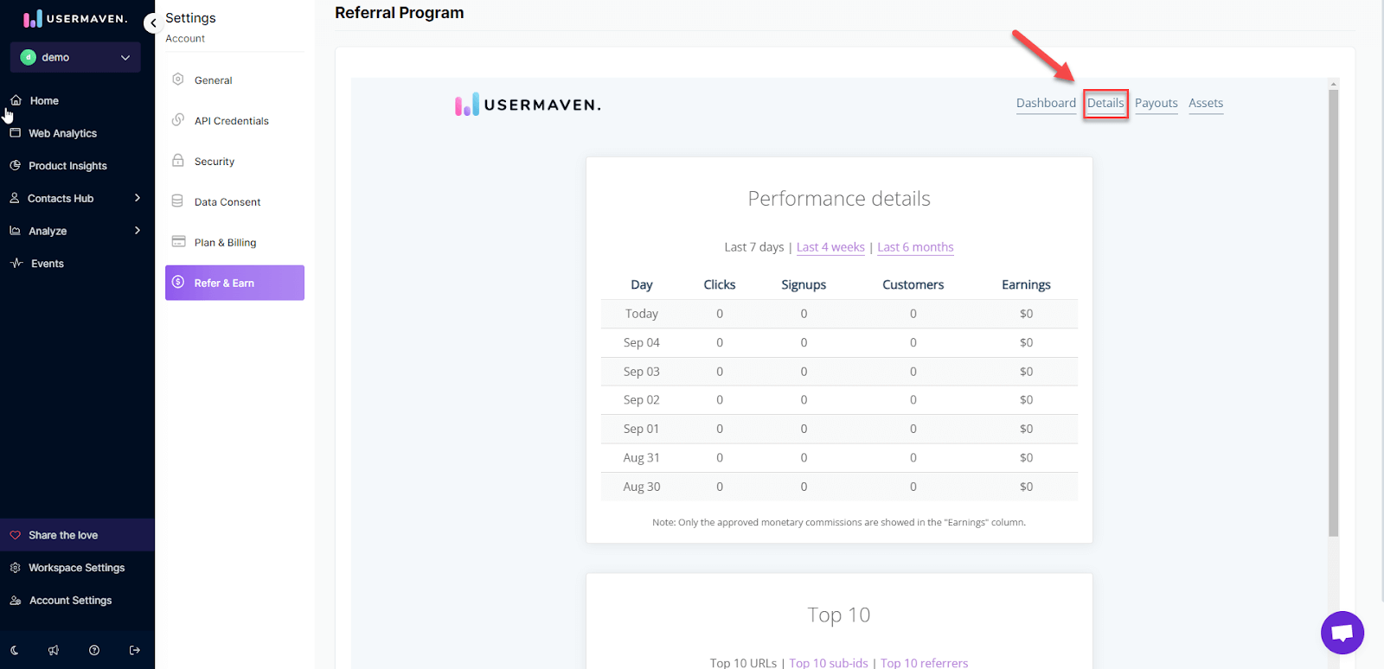The height and width of the screenshot is (669, 1384).
Task: Open Share the love heart item
Action: (x=62, y=535)
